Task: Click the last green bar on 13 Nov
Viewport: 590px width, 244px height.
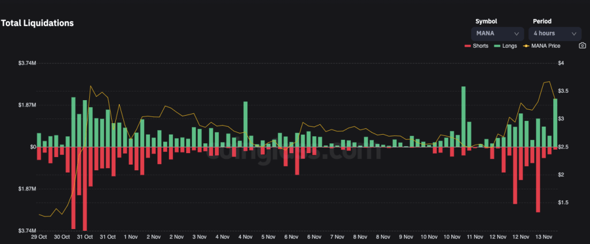Action: click(x=555, y=123)
